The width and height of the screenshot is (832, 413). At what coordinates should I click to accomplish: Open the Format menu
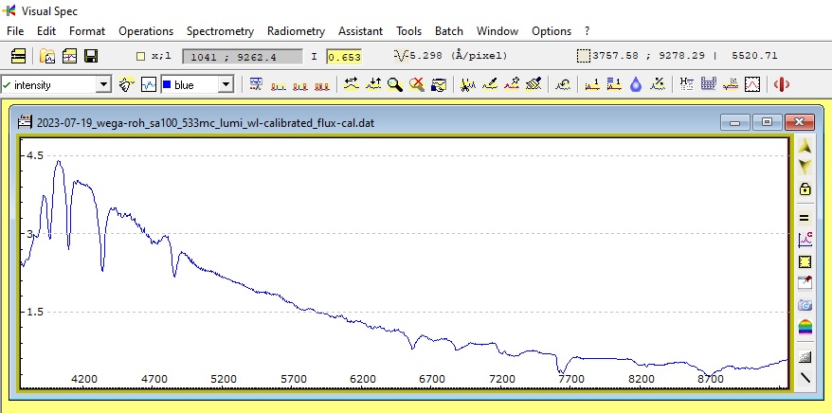click(87, 30)
